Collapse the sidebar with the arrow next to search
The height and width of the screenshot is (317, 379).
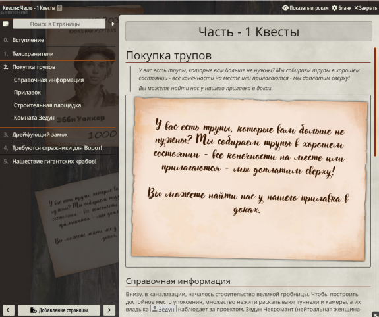pyautogui.click(x=113, y=24)
